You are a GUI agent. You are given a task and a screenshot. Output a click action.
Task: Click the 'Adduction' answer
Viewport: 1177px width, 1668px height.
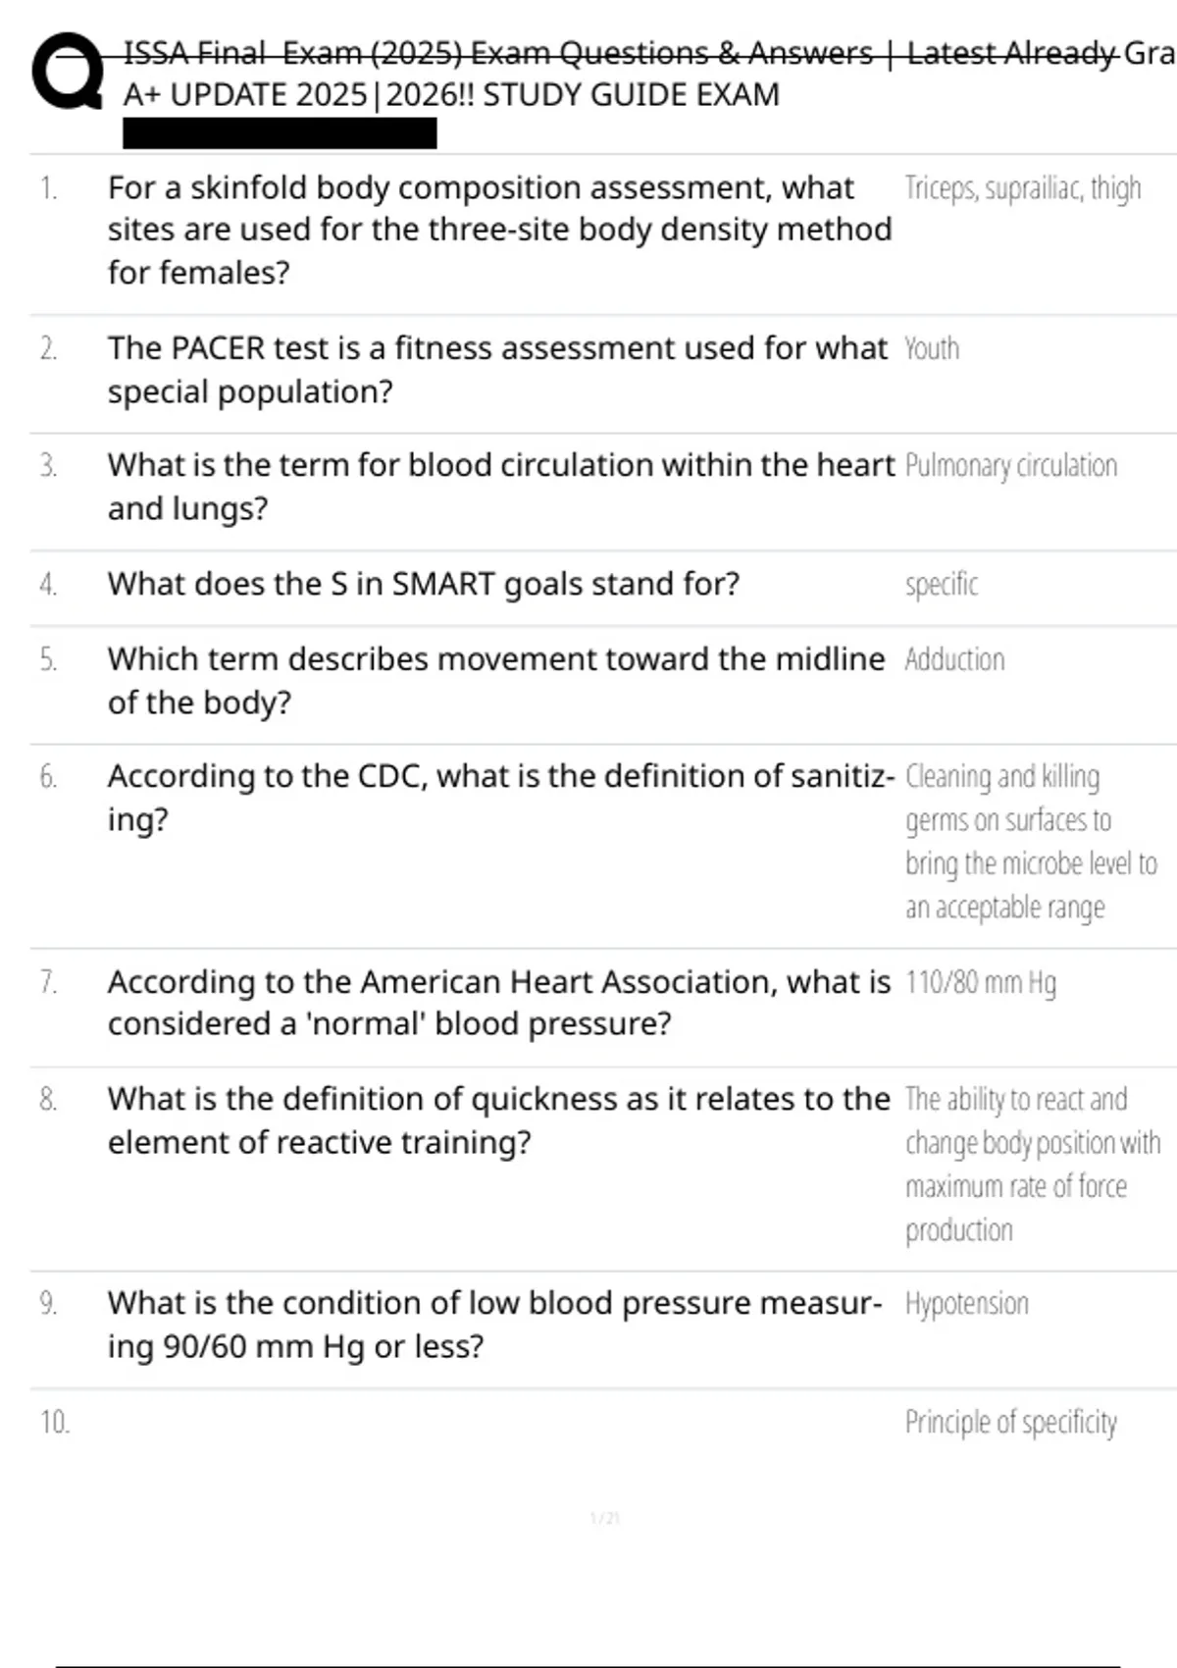[954, 659]
